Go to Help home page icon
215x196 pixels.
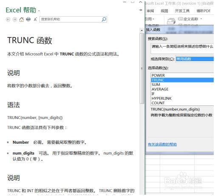22,19
